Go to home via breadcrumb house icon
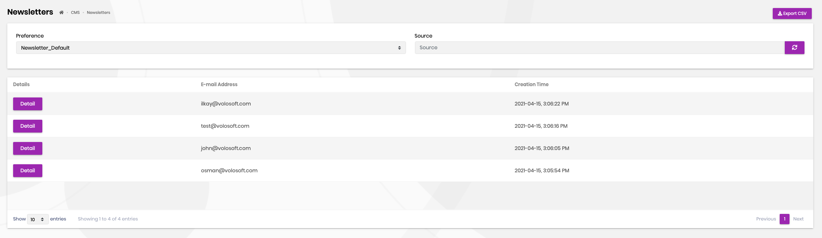 (x=61, y=12)
